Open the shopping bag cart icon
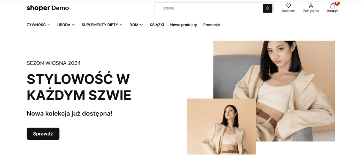The width and height of the screenshot is (362, 157). tap(333, 6)
